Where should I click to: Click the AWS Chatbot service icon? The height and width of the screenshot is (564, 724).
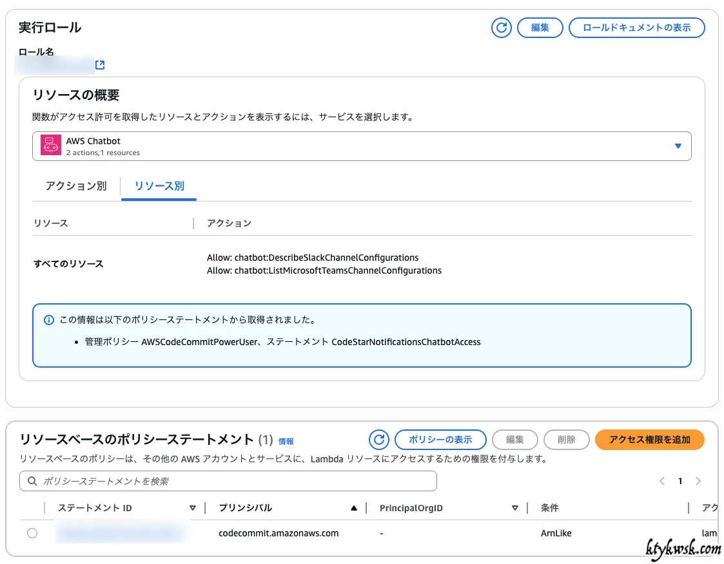pyautogui.click(x=51, y=146)
